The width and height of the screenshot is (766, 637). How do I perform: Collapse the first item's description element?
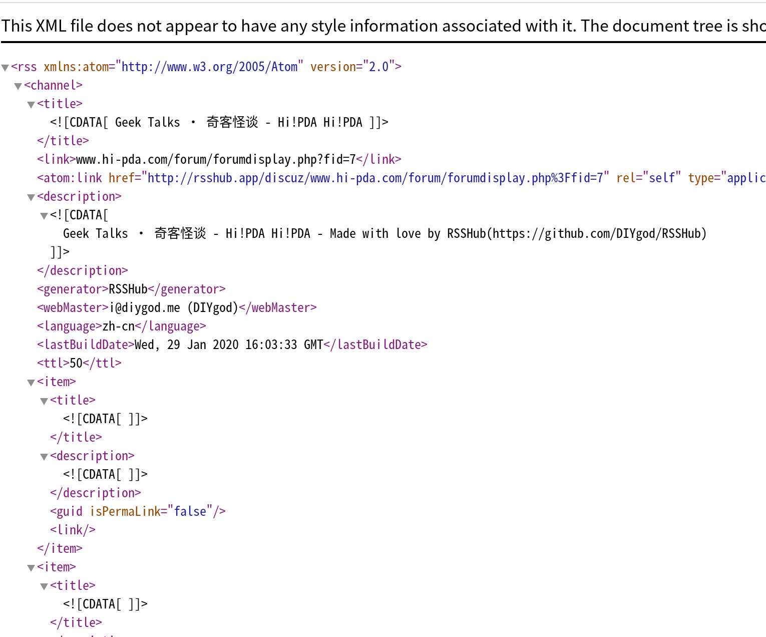pos(44,457)
